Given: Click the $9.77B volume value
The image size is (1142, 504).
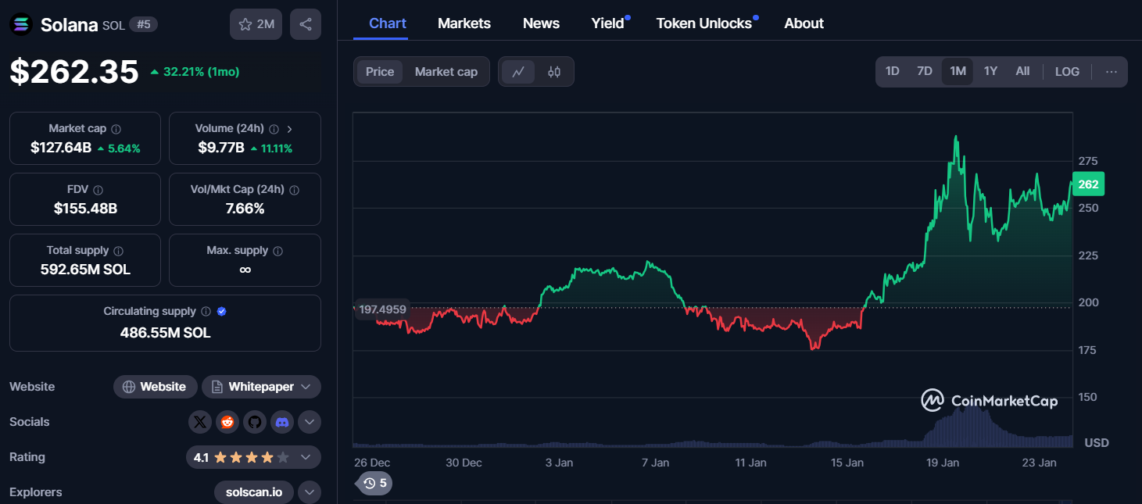Looking at the screenshot, I should (221, 148).
